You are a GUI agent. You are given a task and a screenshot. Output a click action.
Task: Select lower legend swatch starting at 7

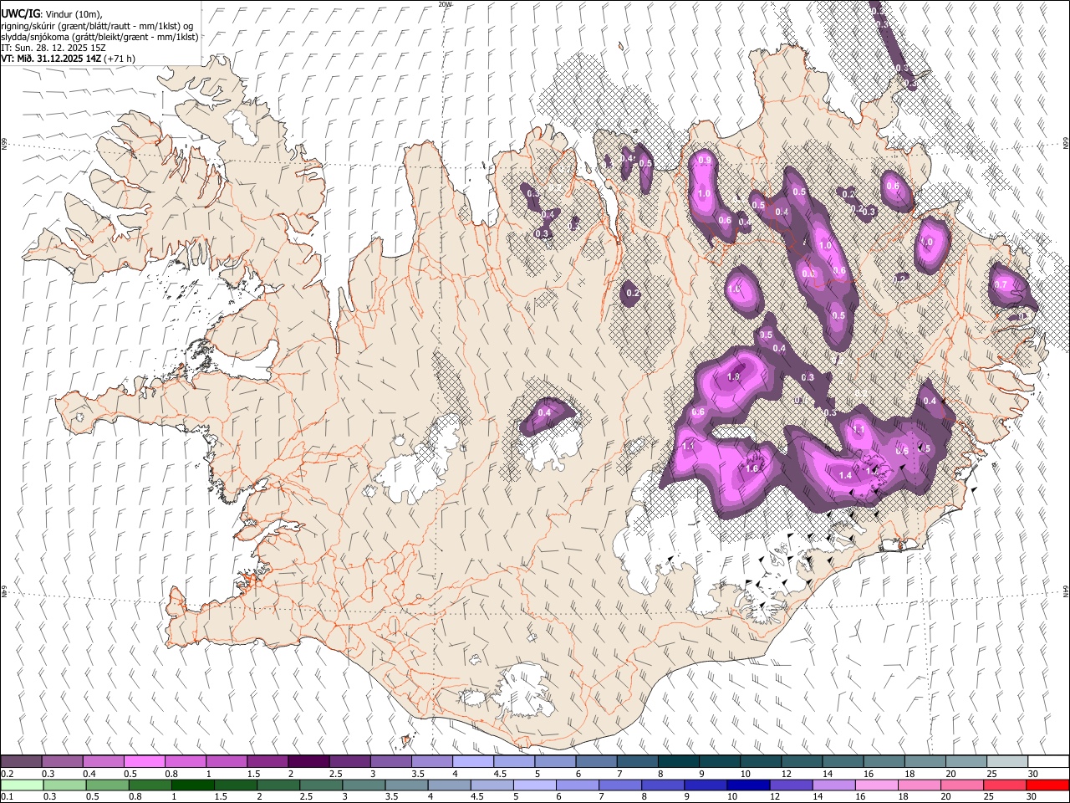pyautogui.click(x=619, y=785)
